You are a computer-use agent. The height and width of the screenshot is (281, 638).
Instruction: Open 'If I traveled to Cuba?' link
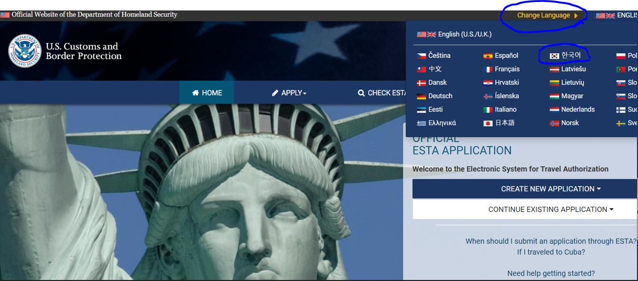pos(551,252)
